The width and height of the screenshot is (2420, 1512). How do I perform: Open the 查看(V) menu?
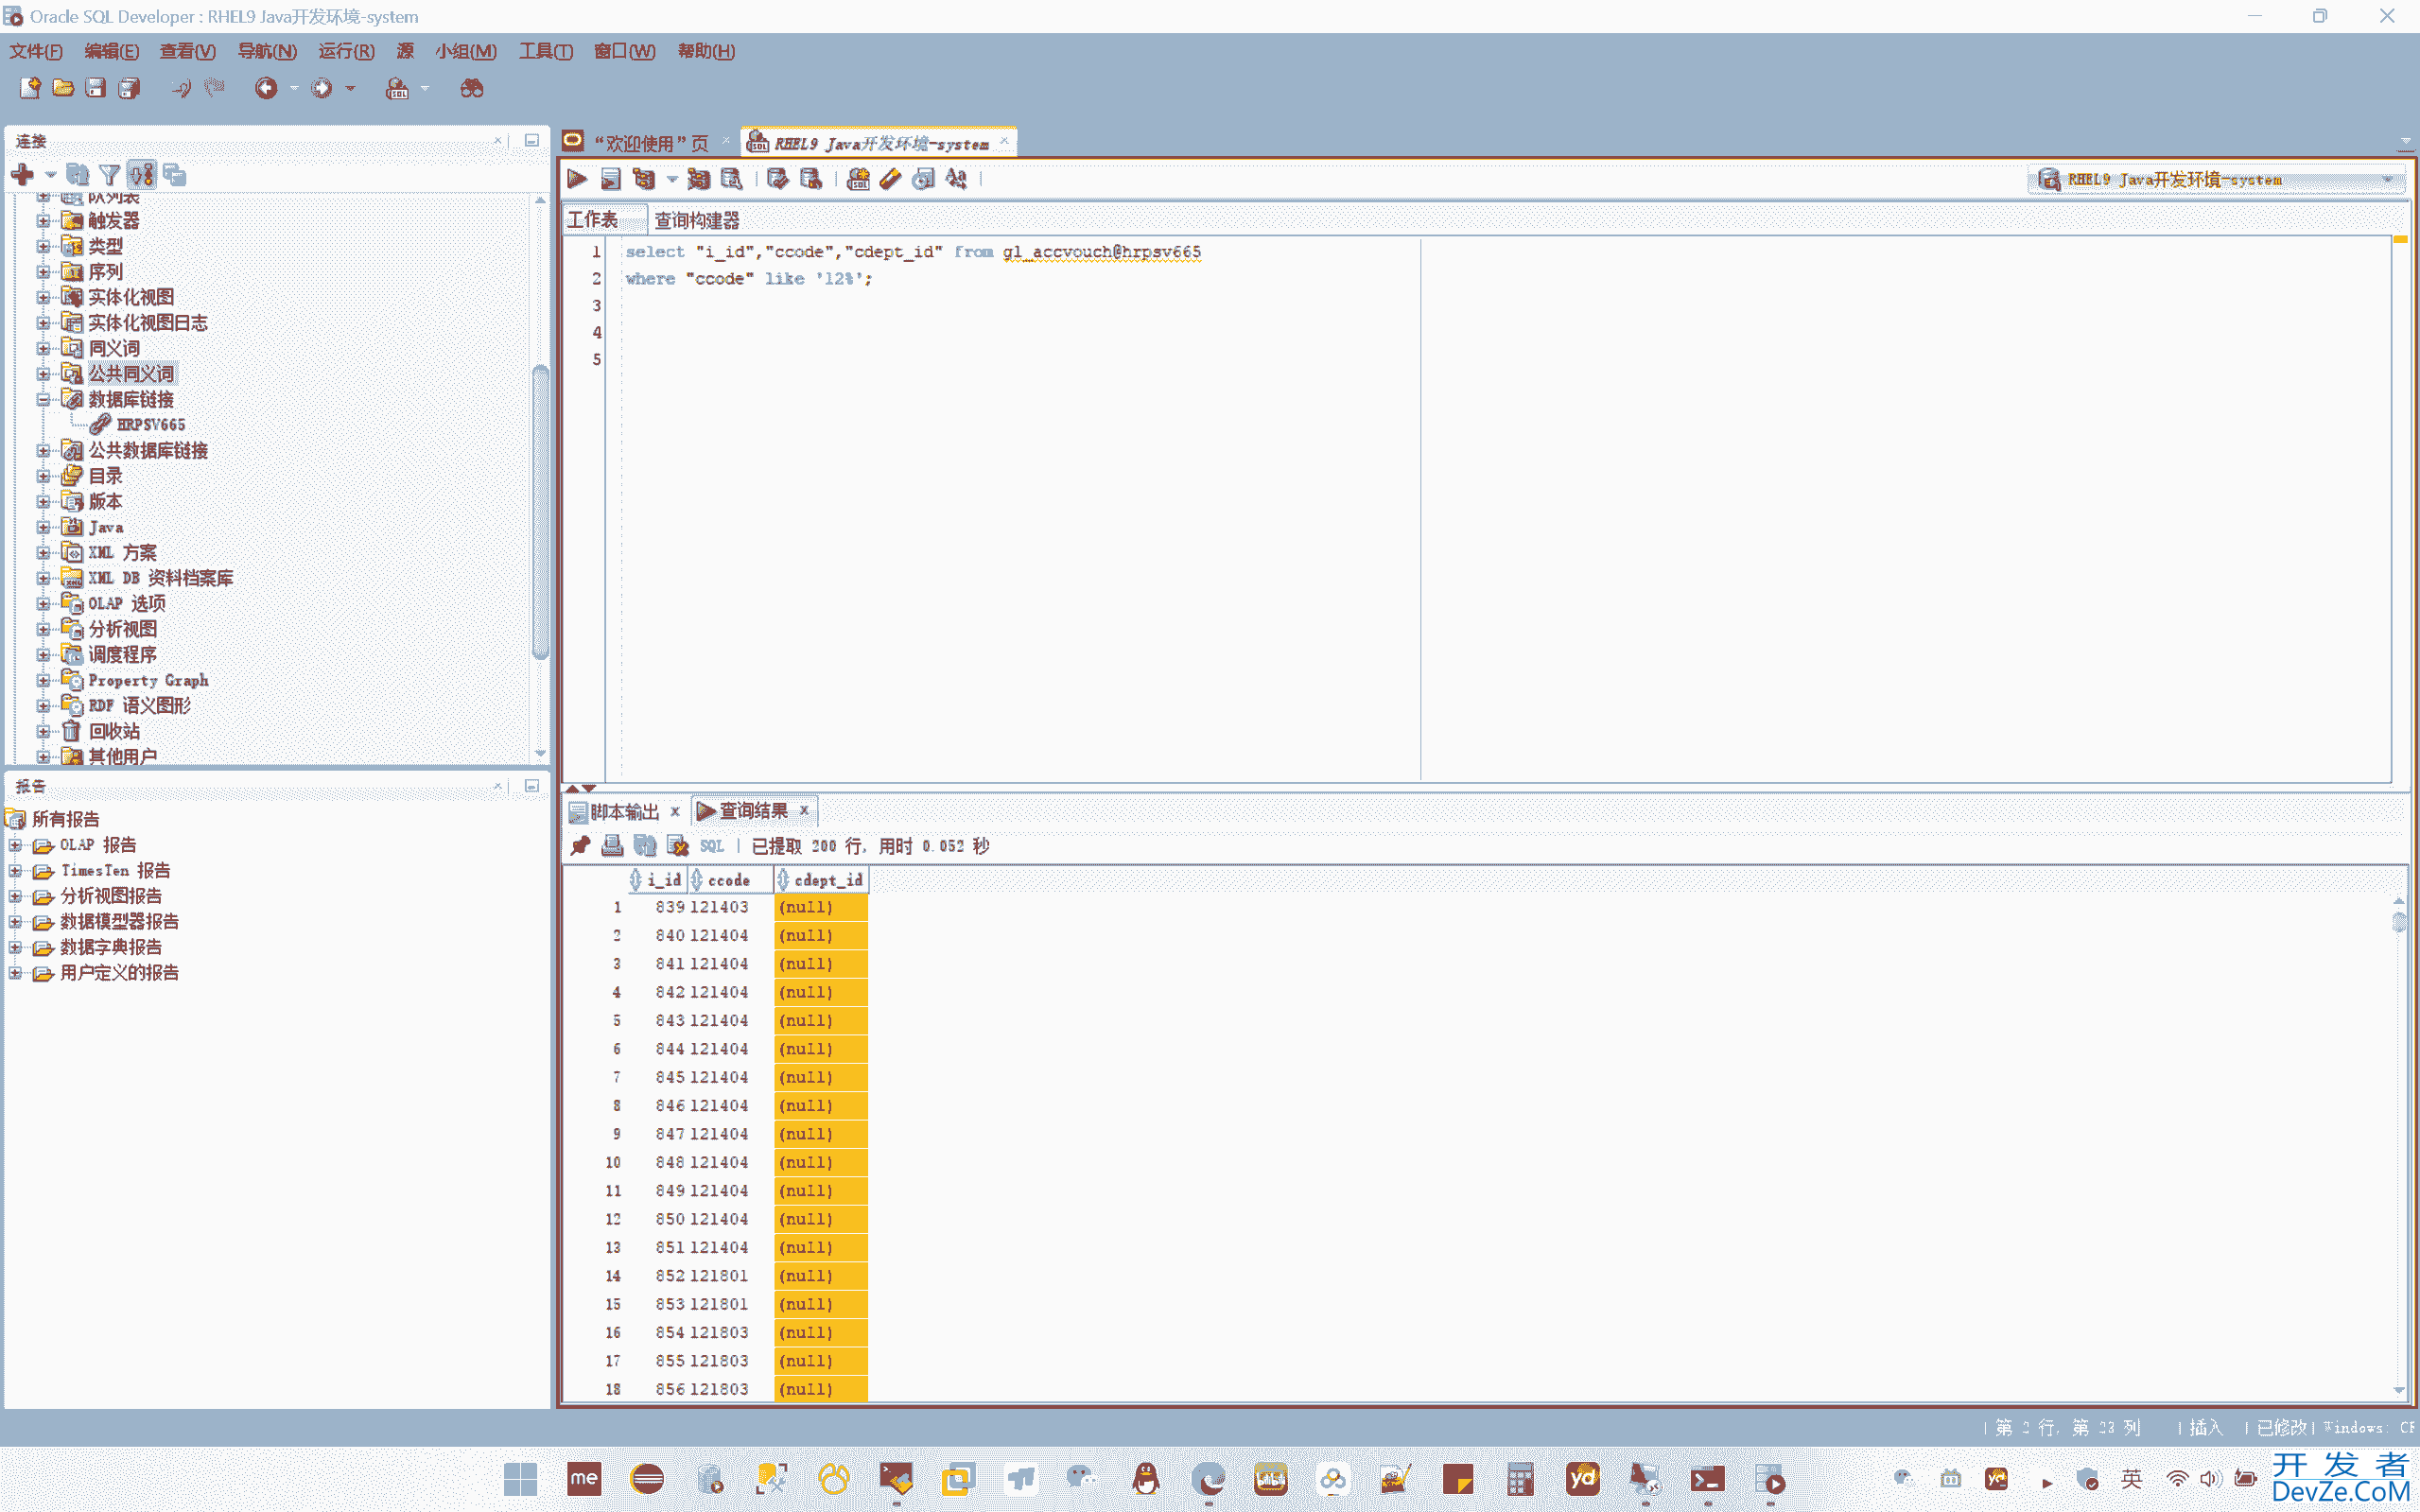pyautogui.click(x=188, y=51)
